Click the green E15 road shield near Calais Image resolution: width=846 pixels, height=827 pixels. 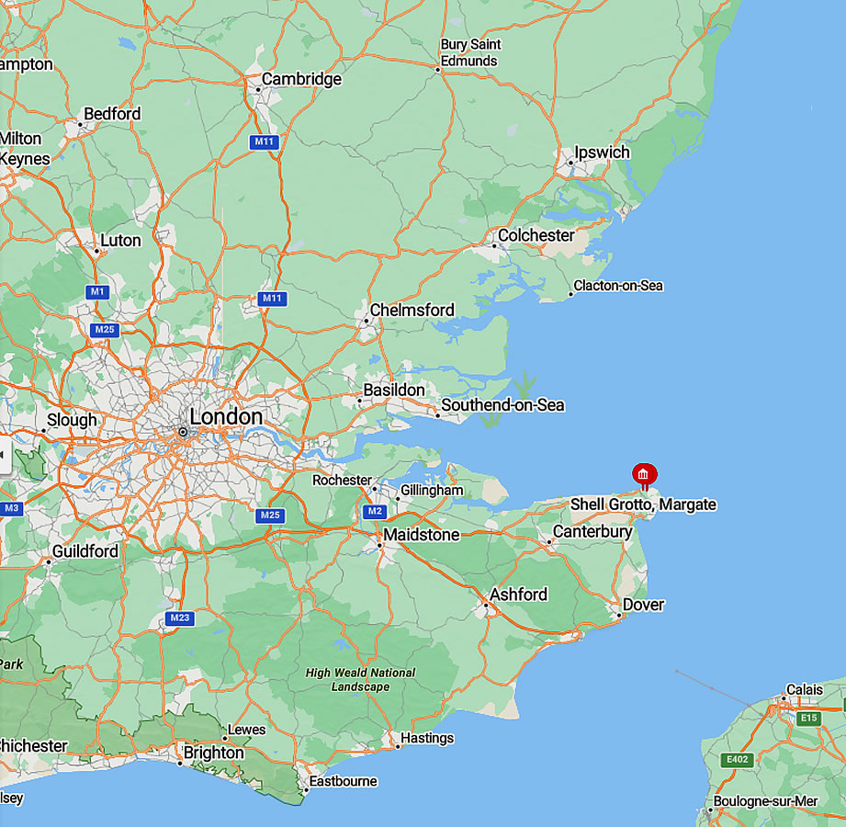tap(808, 718)
